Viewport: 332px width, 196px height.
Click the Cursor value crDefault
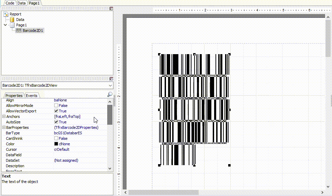point(62,149)
